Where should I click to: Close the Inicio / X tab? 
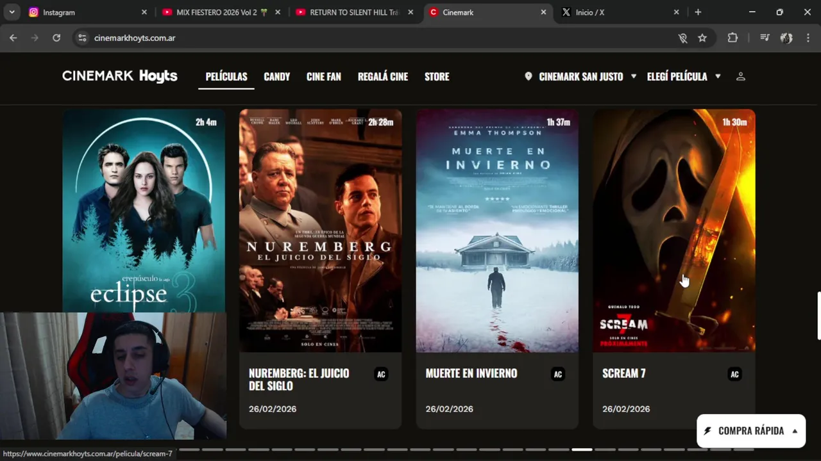pyautogui.click(x=676, y=12)
